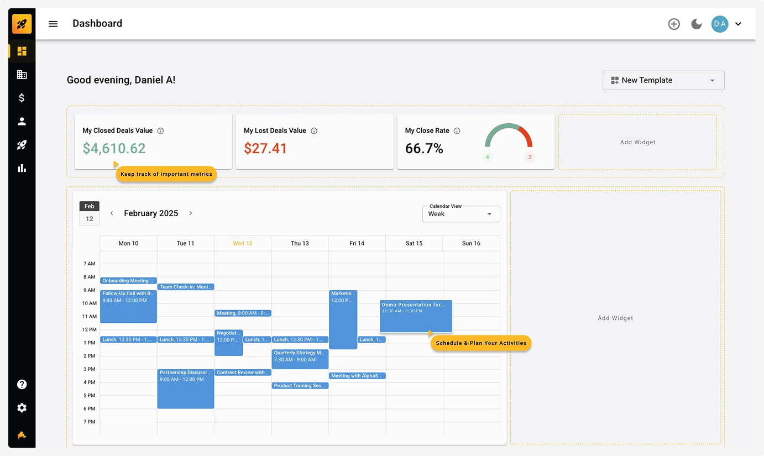The image size is (764, 456).
Task: Open the hamburger menu next to Dashboard
Action: tap(53, 23)
